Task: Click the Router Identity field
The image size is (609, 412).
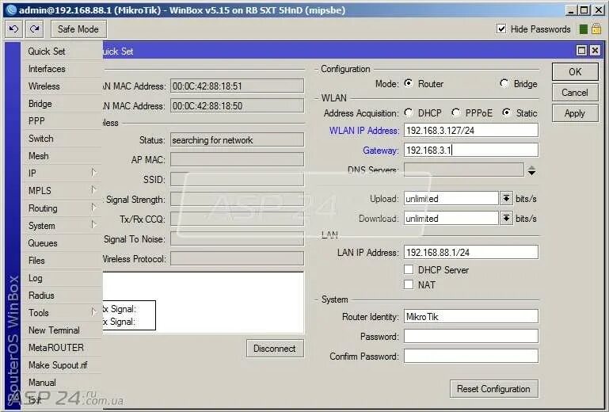Action: pyautogui.click(x=471, y=316)
